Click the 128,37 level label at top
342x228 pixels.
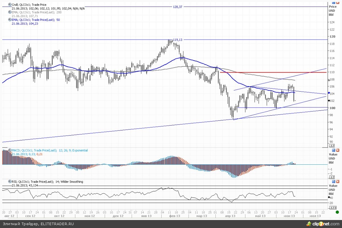[x=177, y=7]
